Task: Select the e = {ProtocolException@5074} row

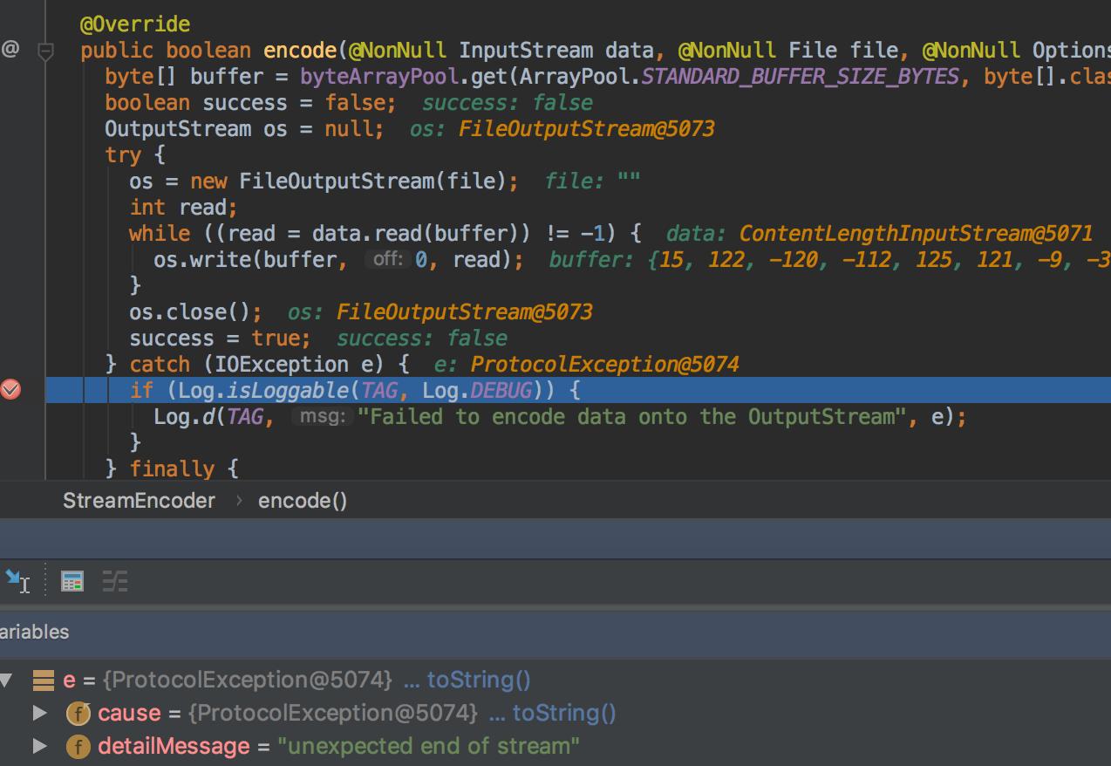Action: [555, 681]
